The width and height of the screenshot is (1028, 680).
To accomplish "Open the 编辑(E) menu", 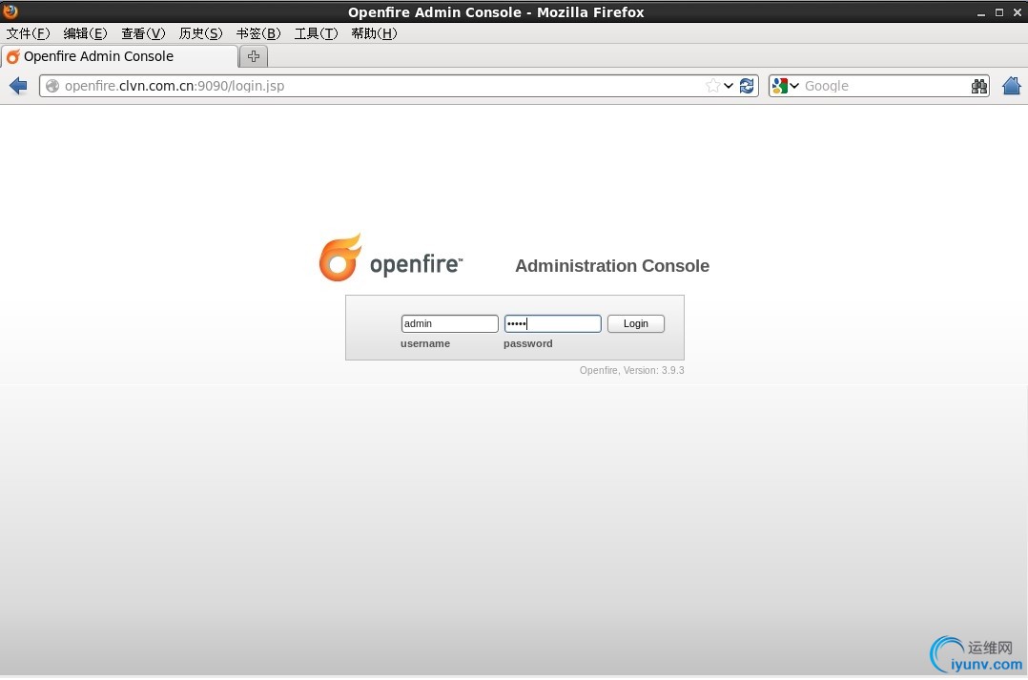I will click(85, 33).
